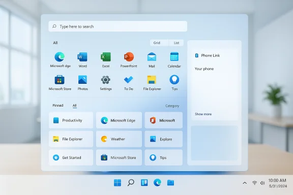Screen dimensions: 293x195
Task: Click the Wi-Fi icon in the system tray
Action: tap(254, 183)
